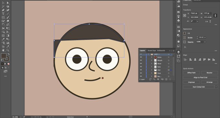Click the Stroke swatch in Appearance
The image size is (220, 118).
pos(184,38)
